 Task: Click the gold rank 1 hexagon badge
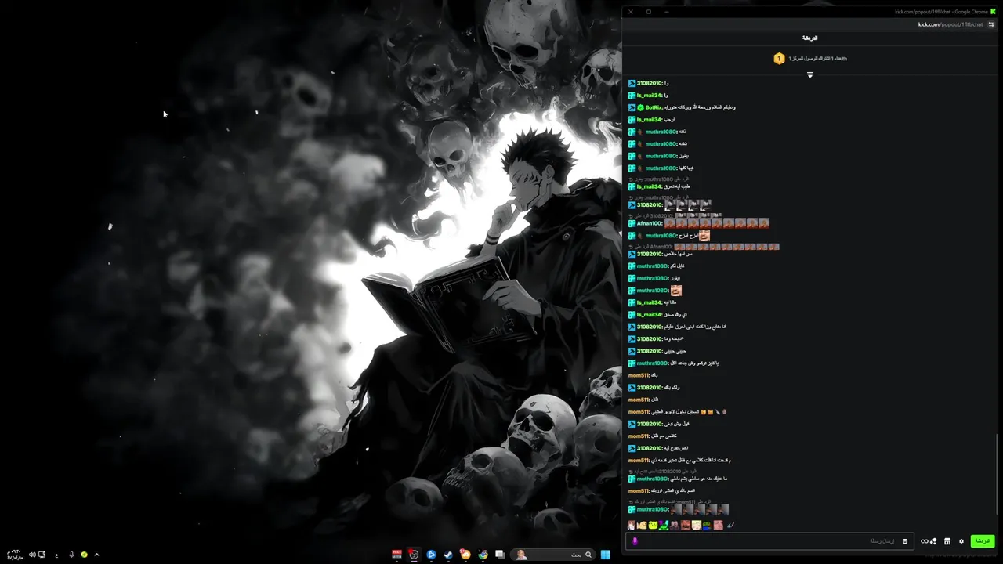779,59
